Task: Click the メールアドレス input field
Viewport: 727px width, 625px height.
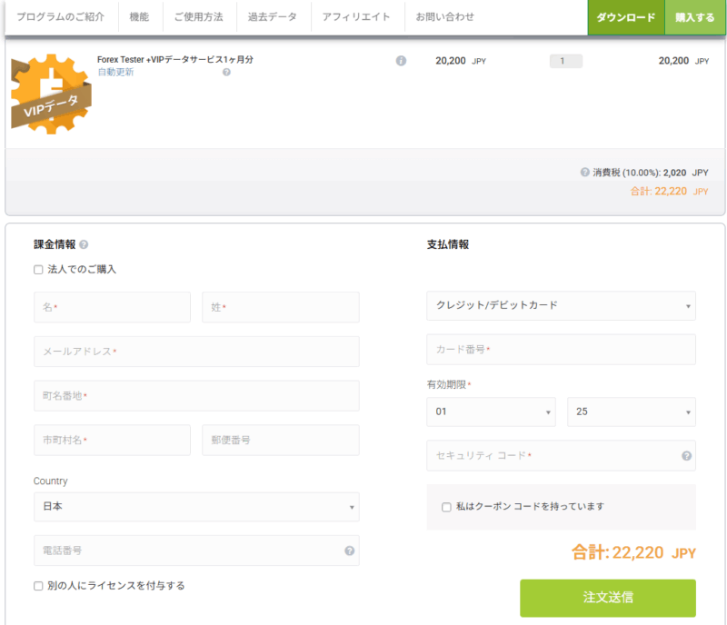Action: click(196, 352)
